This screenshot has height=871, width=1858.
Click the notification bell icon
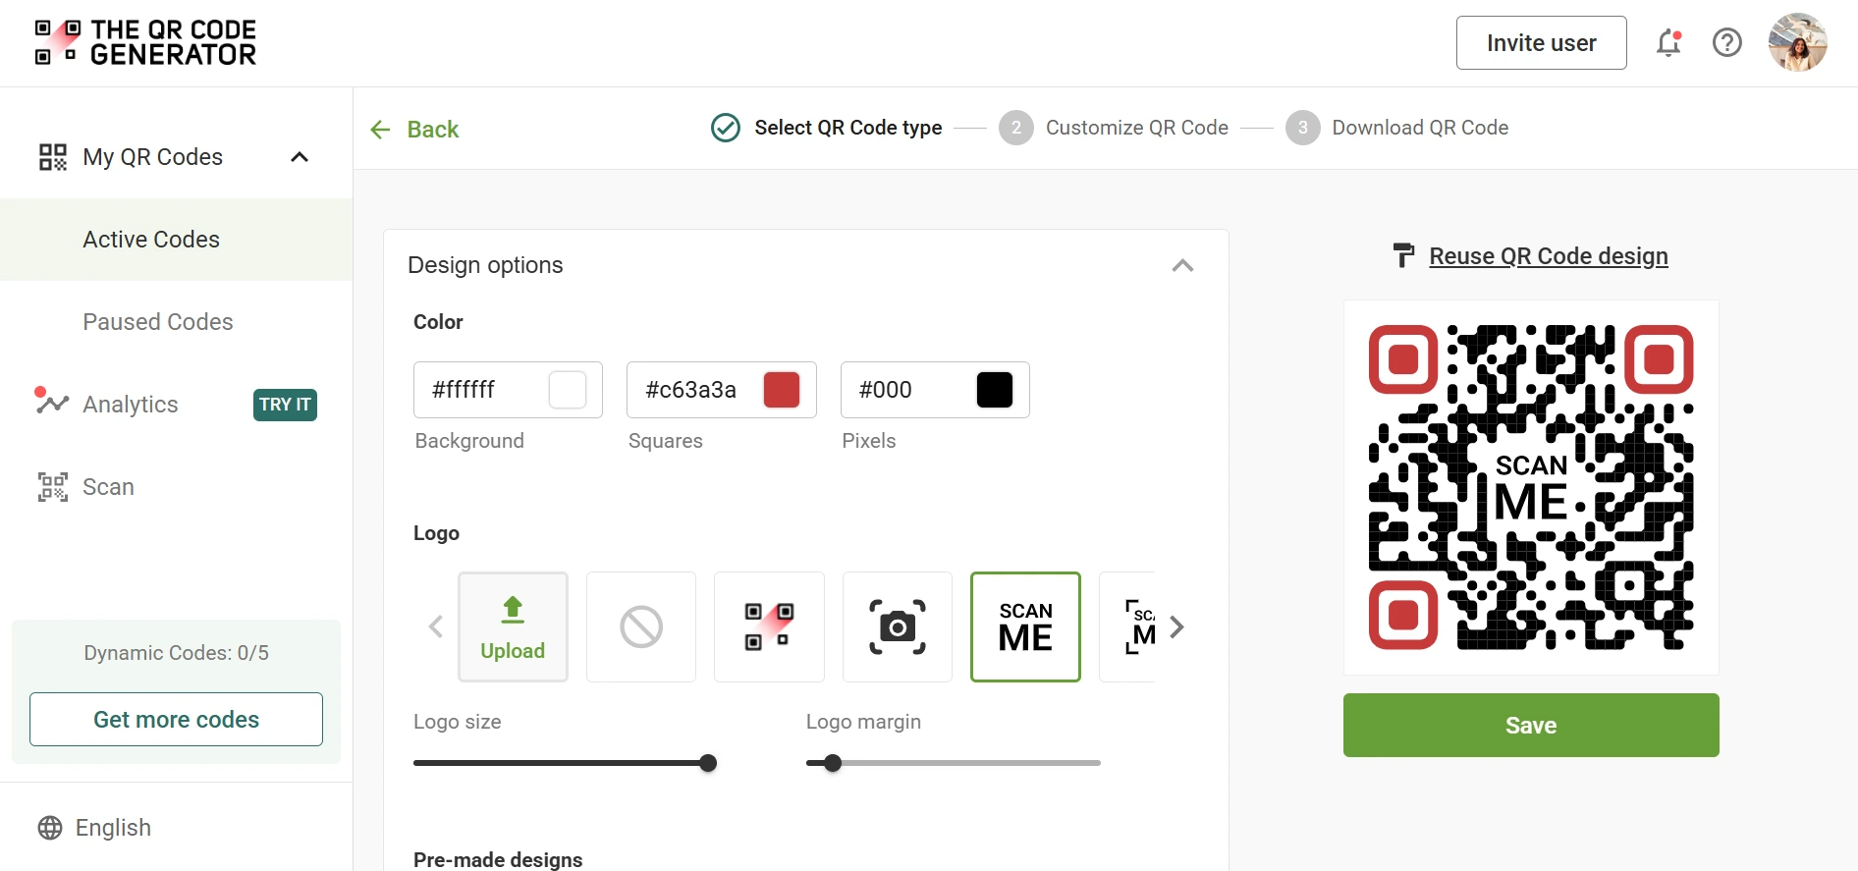[x=1668, y=43]
